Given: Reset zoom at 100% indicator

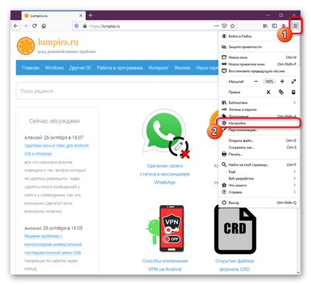Looking at the screenshot, I should 269,81.
